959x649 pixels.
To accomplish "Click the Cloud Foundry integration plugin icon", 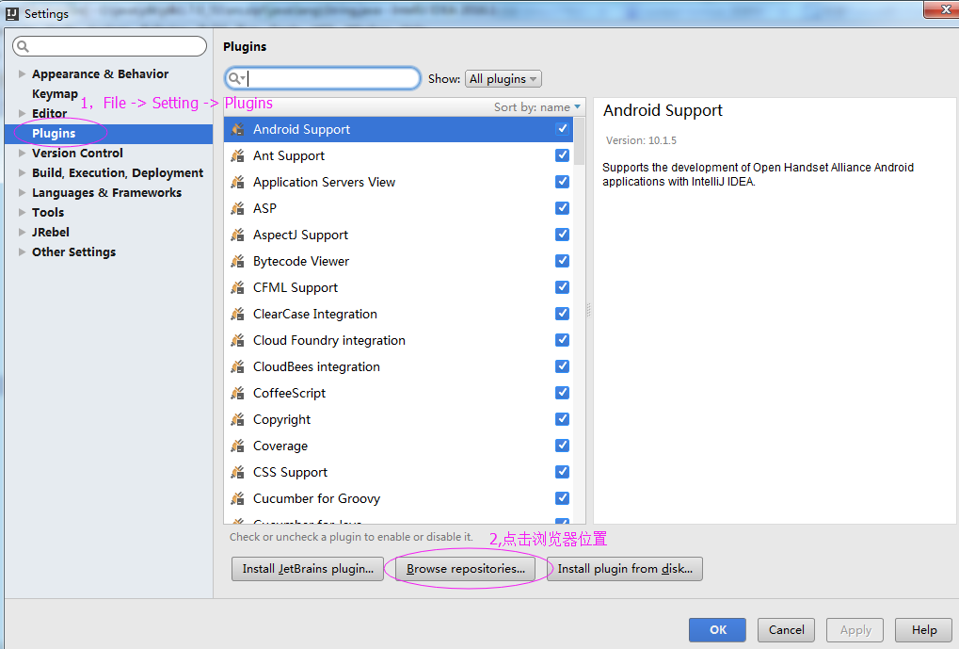I will [x=237, y=340].
